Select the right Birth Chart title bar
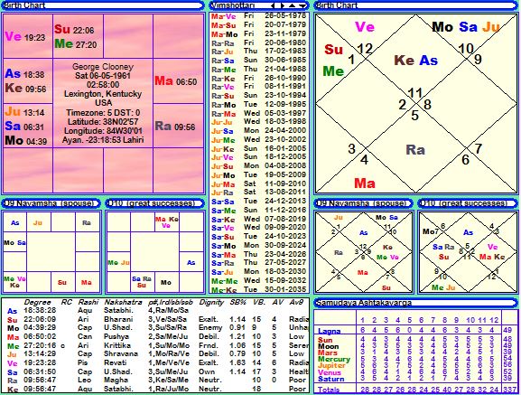 pos(416,5)
